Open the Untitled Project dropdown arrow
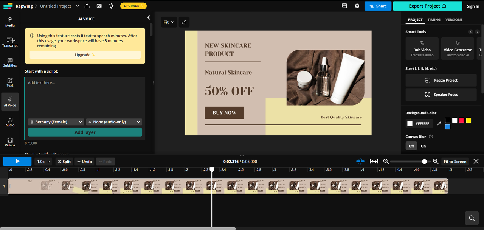Image resolution: width=484 pixels, height=230 pixels. pyautogui.click(x=78, y=6)
